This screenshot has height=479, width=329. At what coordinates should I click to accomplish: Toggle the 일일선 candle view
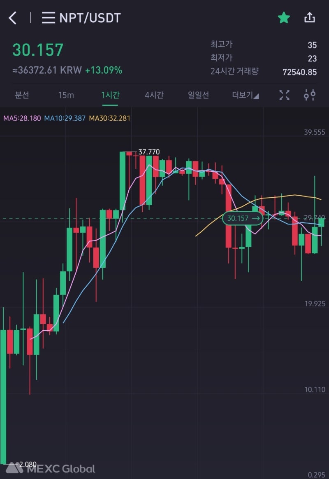198,95
